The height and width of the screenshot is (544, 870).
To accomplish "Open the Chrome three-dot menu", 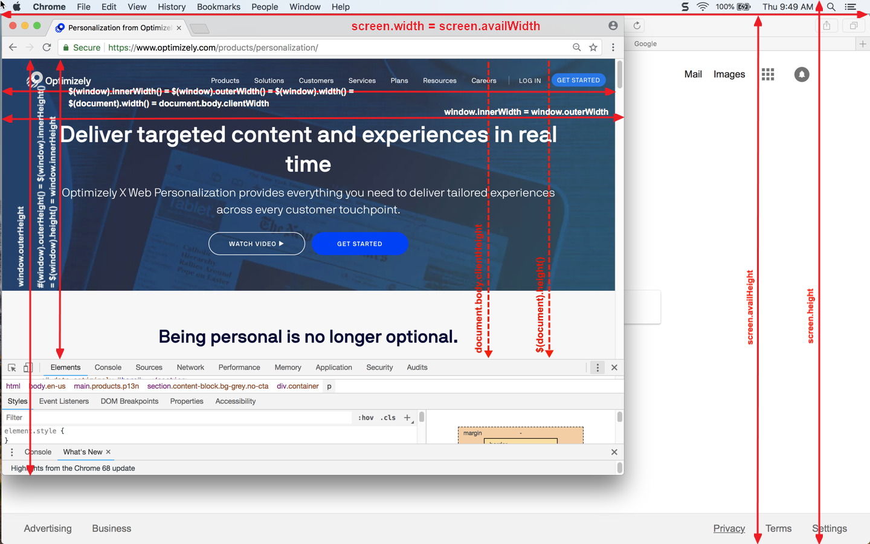I will click(x=613, y=47).
